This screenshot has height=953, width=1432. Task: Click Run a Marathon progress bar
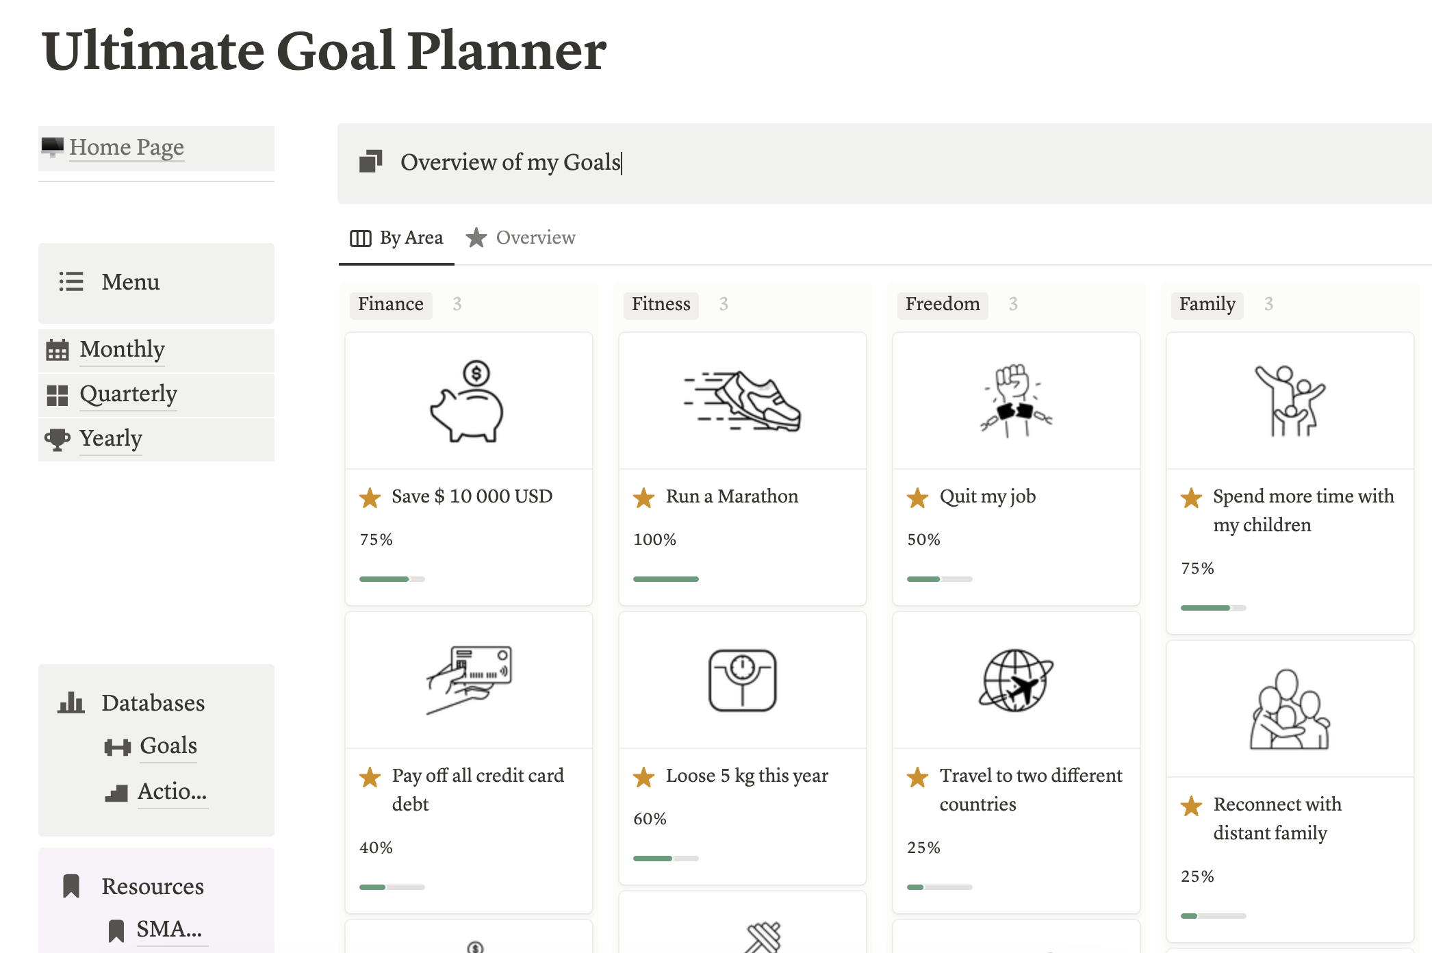(665, 579)
